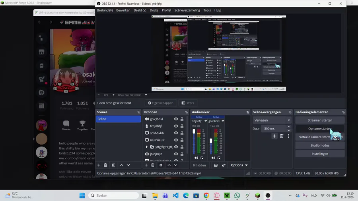Open source properties gear in Bronnen toolbar
This screenshot has height=201, width=358.
coord(161,165)
